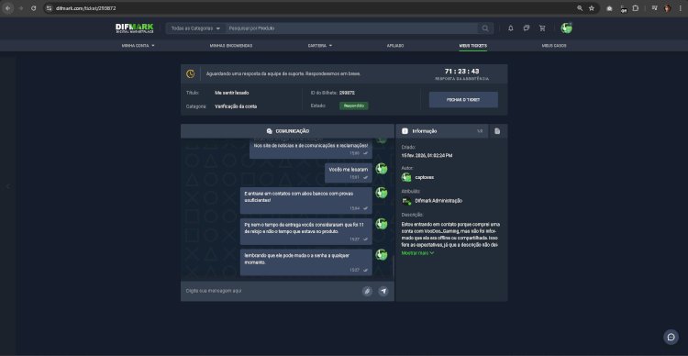Click the 71 : 23 : 43 countdown timer

point(461,72)
